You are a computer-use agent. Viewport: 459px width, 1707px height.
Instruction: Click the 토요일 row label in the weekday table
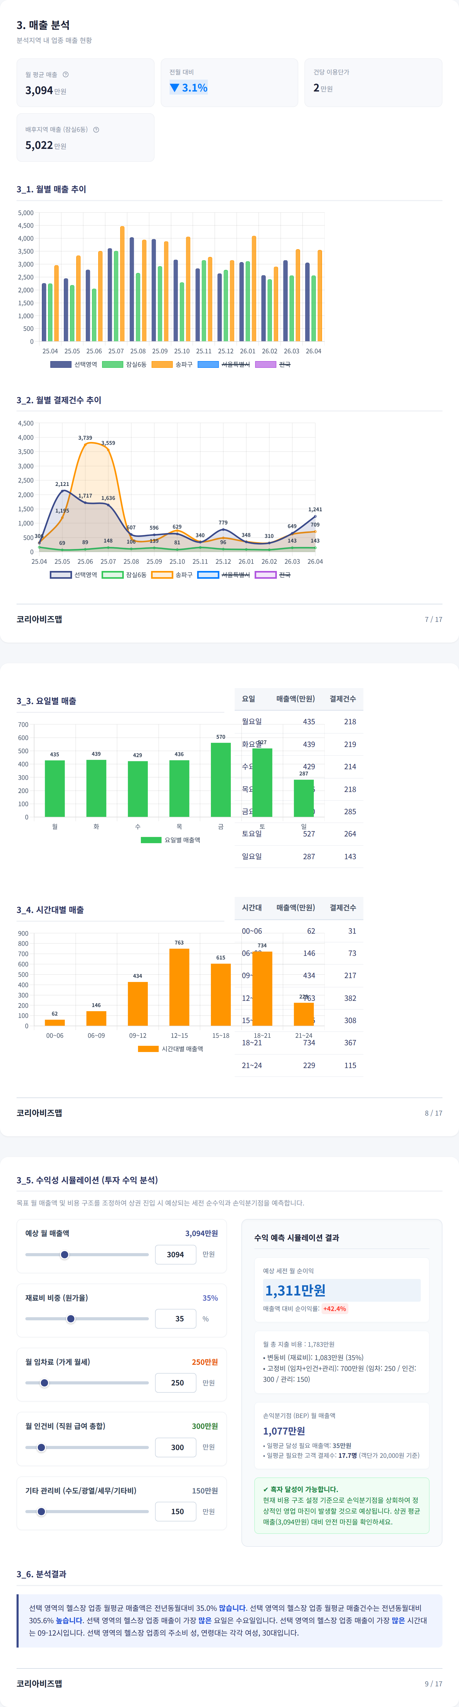pos(252,834)
